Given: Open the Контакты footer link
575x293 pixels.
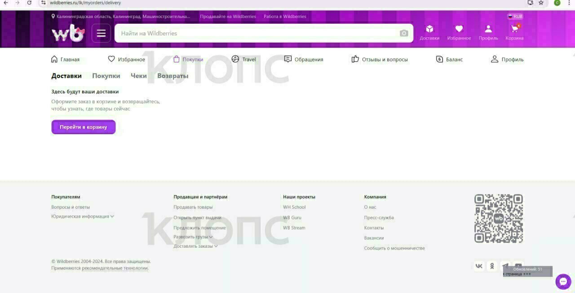Looking at the screenshot, I should coord(374,228).
